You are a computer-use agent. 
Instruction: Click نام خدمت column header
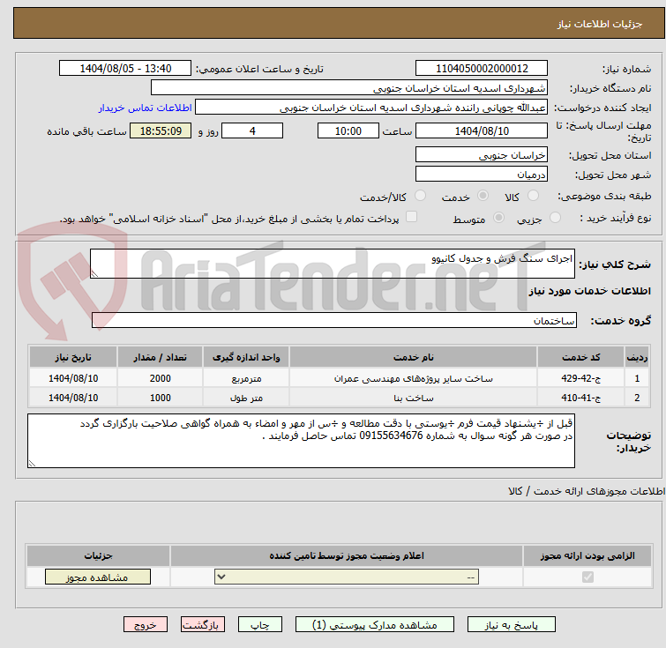[414, 357]
